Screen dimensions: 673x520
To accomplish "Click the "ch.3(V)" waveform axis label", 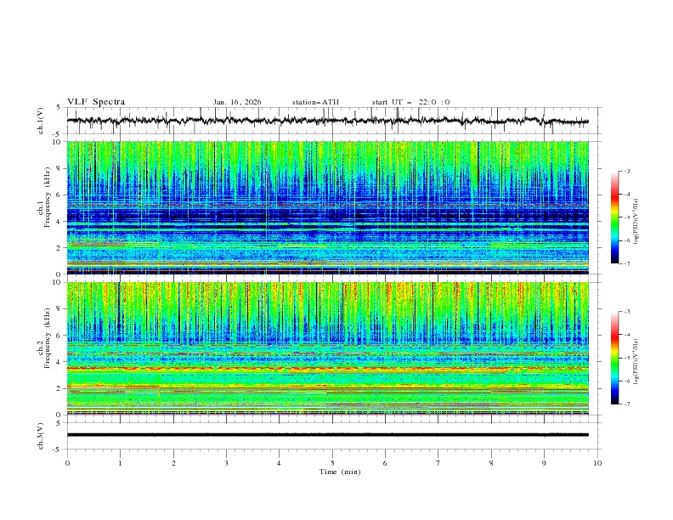I will point(41,436).
